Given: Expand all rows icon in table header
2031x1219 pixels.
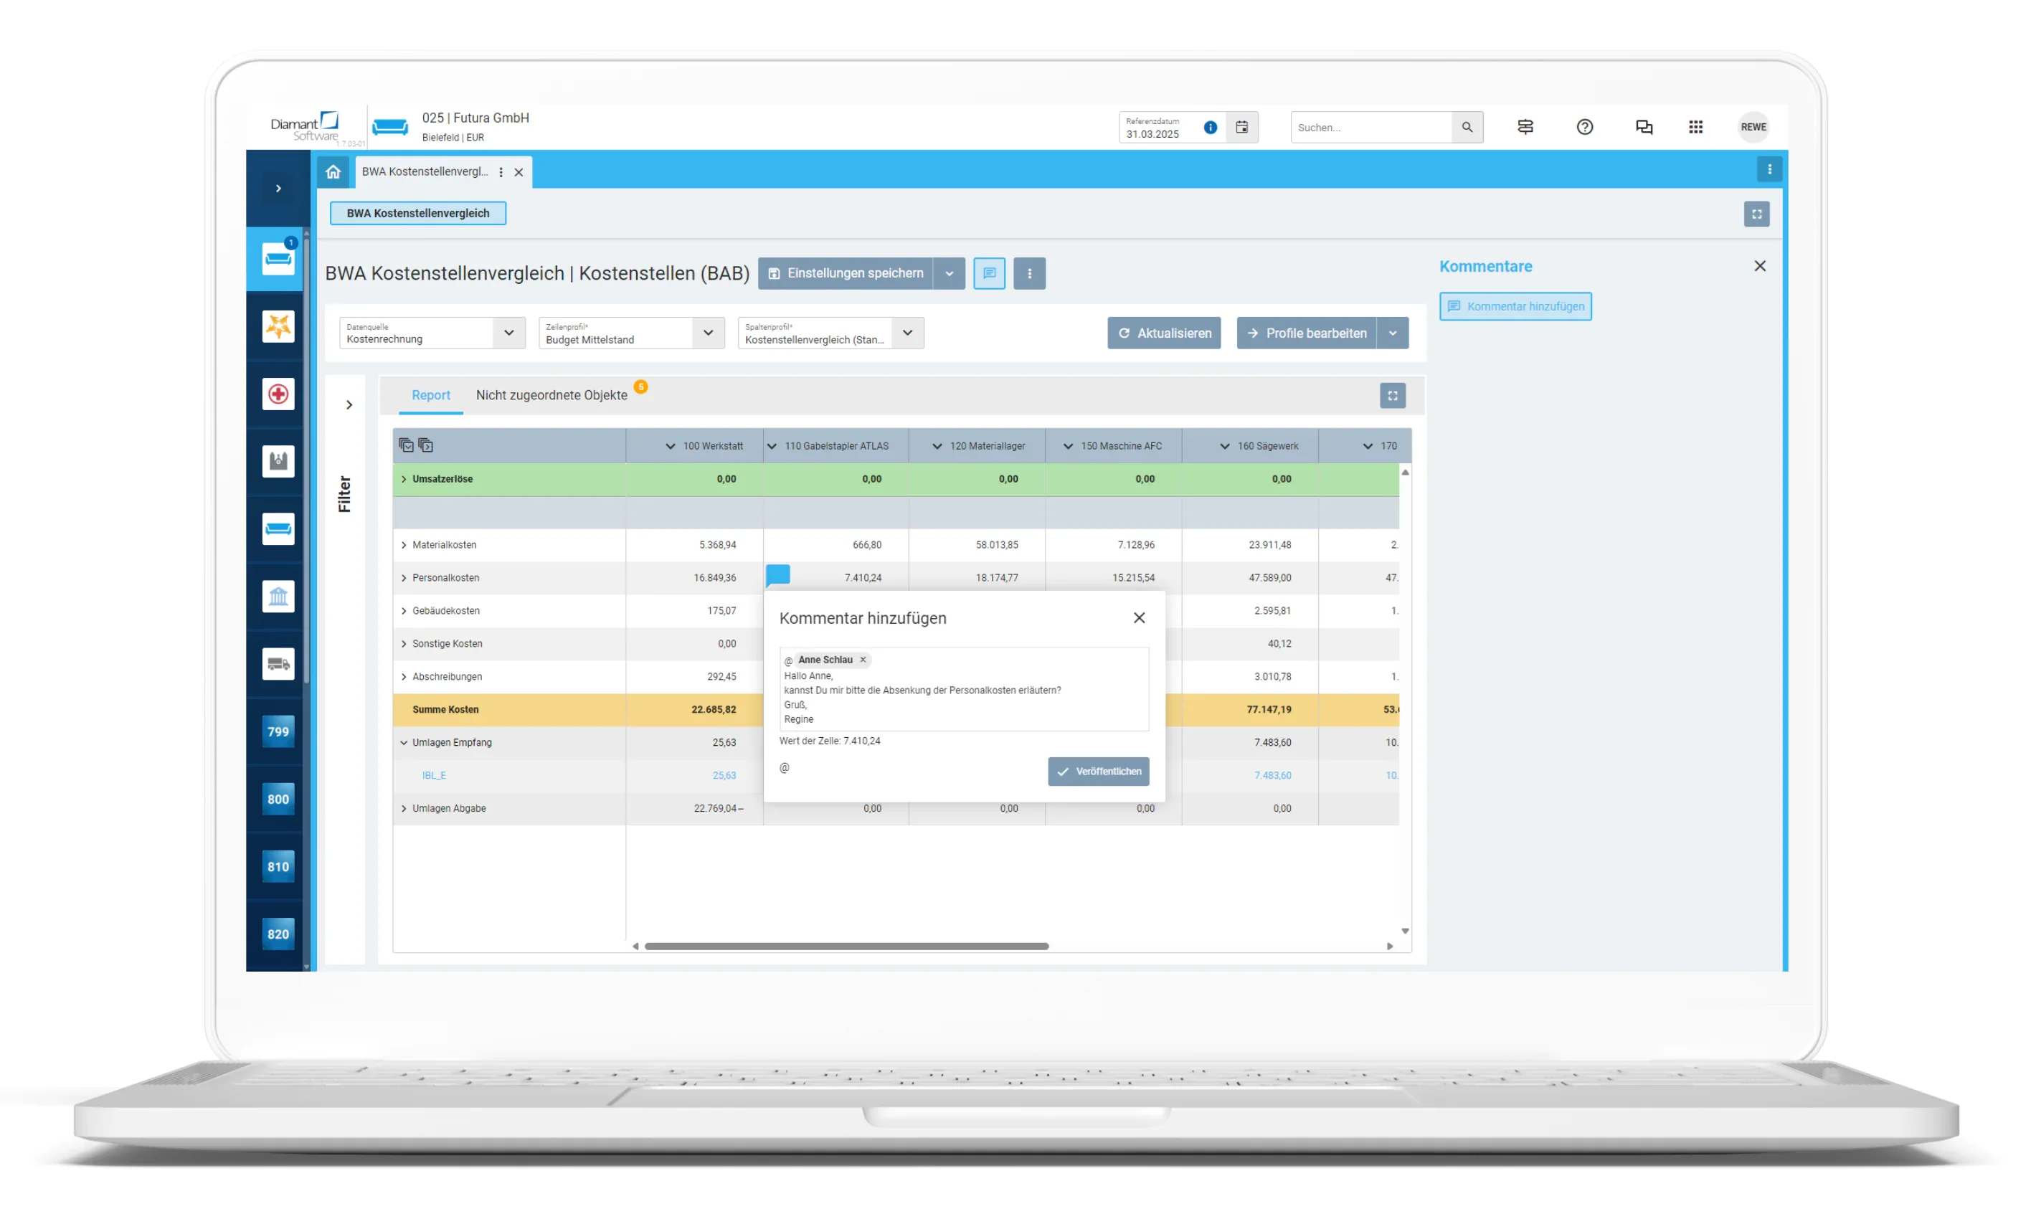Looking at the screenshot, I should point(406,445).
